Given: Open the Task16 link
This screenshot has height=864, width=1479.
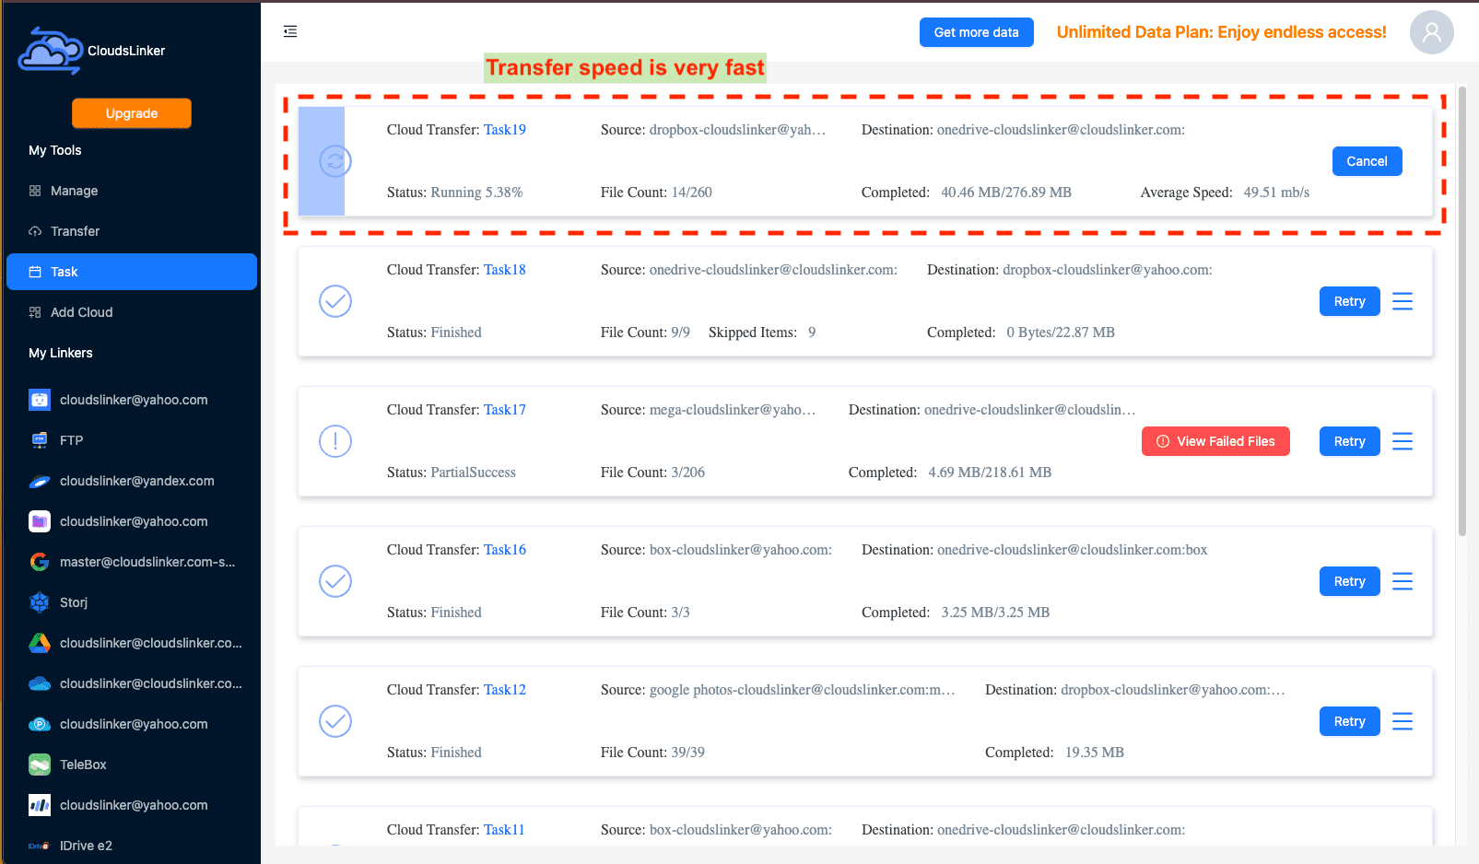Looking at the screenshot, I should coord(505,550).
